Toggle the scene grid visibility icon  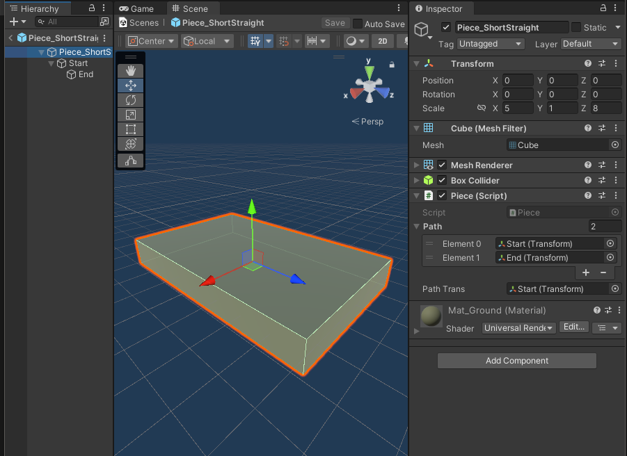pos(255,41)
